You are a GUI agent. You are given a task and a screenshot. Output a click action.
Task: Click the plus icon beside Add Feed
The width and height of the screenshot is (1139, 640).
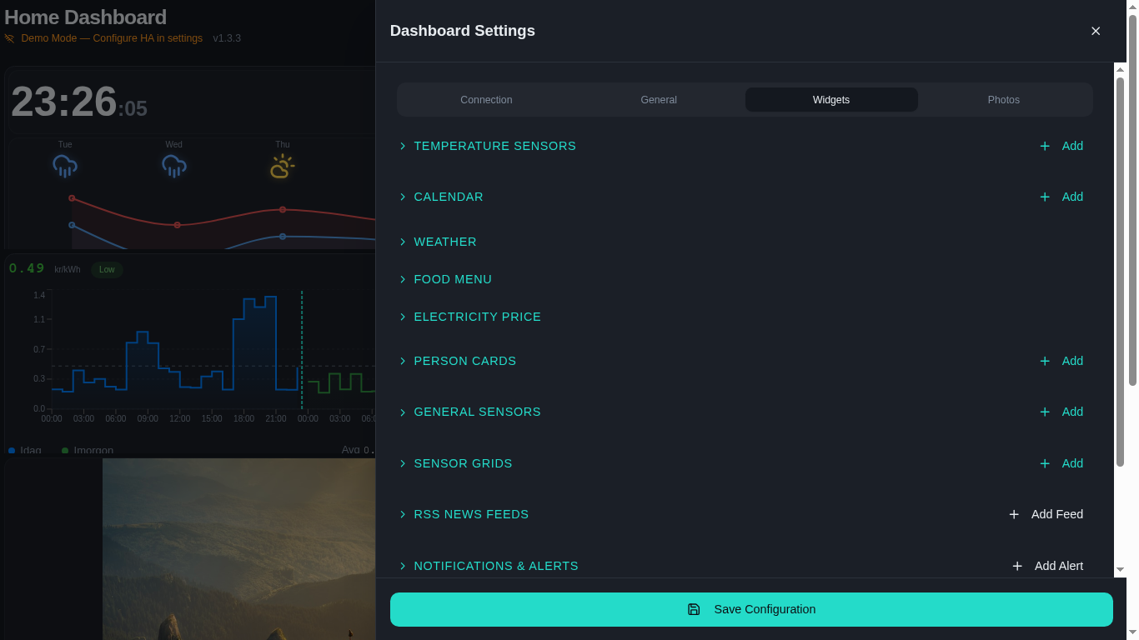(x=1014, y=514)
